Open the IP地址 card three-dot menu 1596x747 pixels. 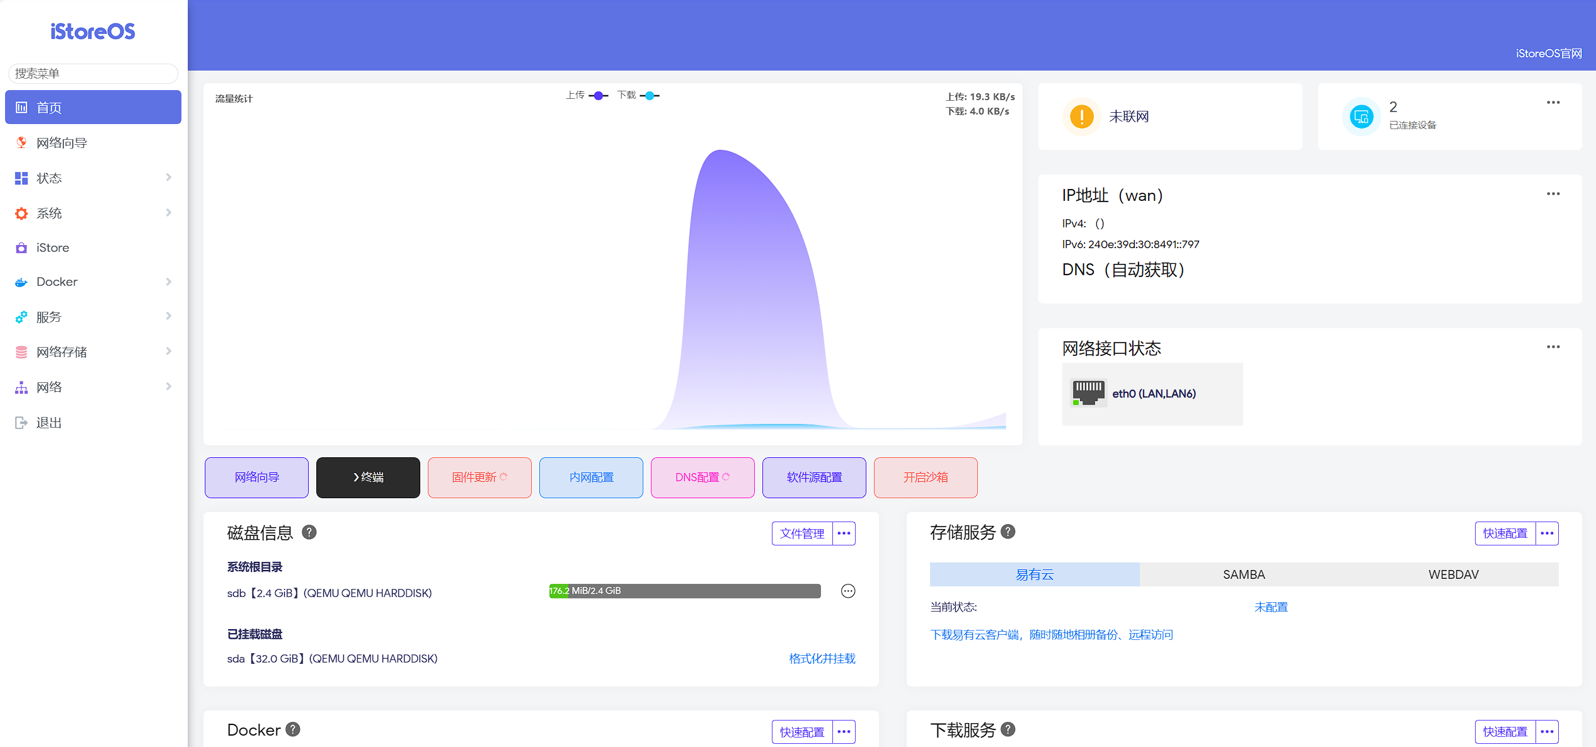pos(1553,194)
